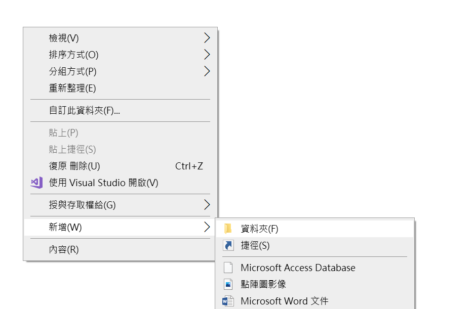Create new Microsoft Access Database

click(x=315, y=268)
